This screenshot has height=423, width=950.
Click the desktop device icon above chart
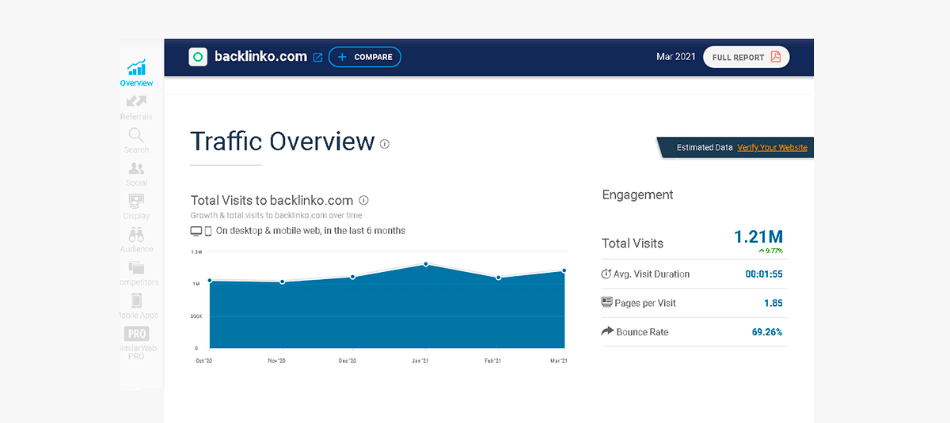[196, 231]
